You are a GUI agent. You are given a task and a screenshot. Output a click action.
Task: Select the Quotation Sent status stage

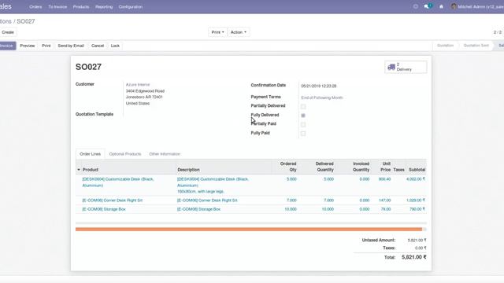click(x=476, y=46)
